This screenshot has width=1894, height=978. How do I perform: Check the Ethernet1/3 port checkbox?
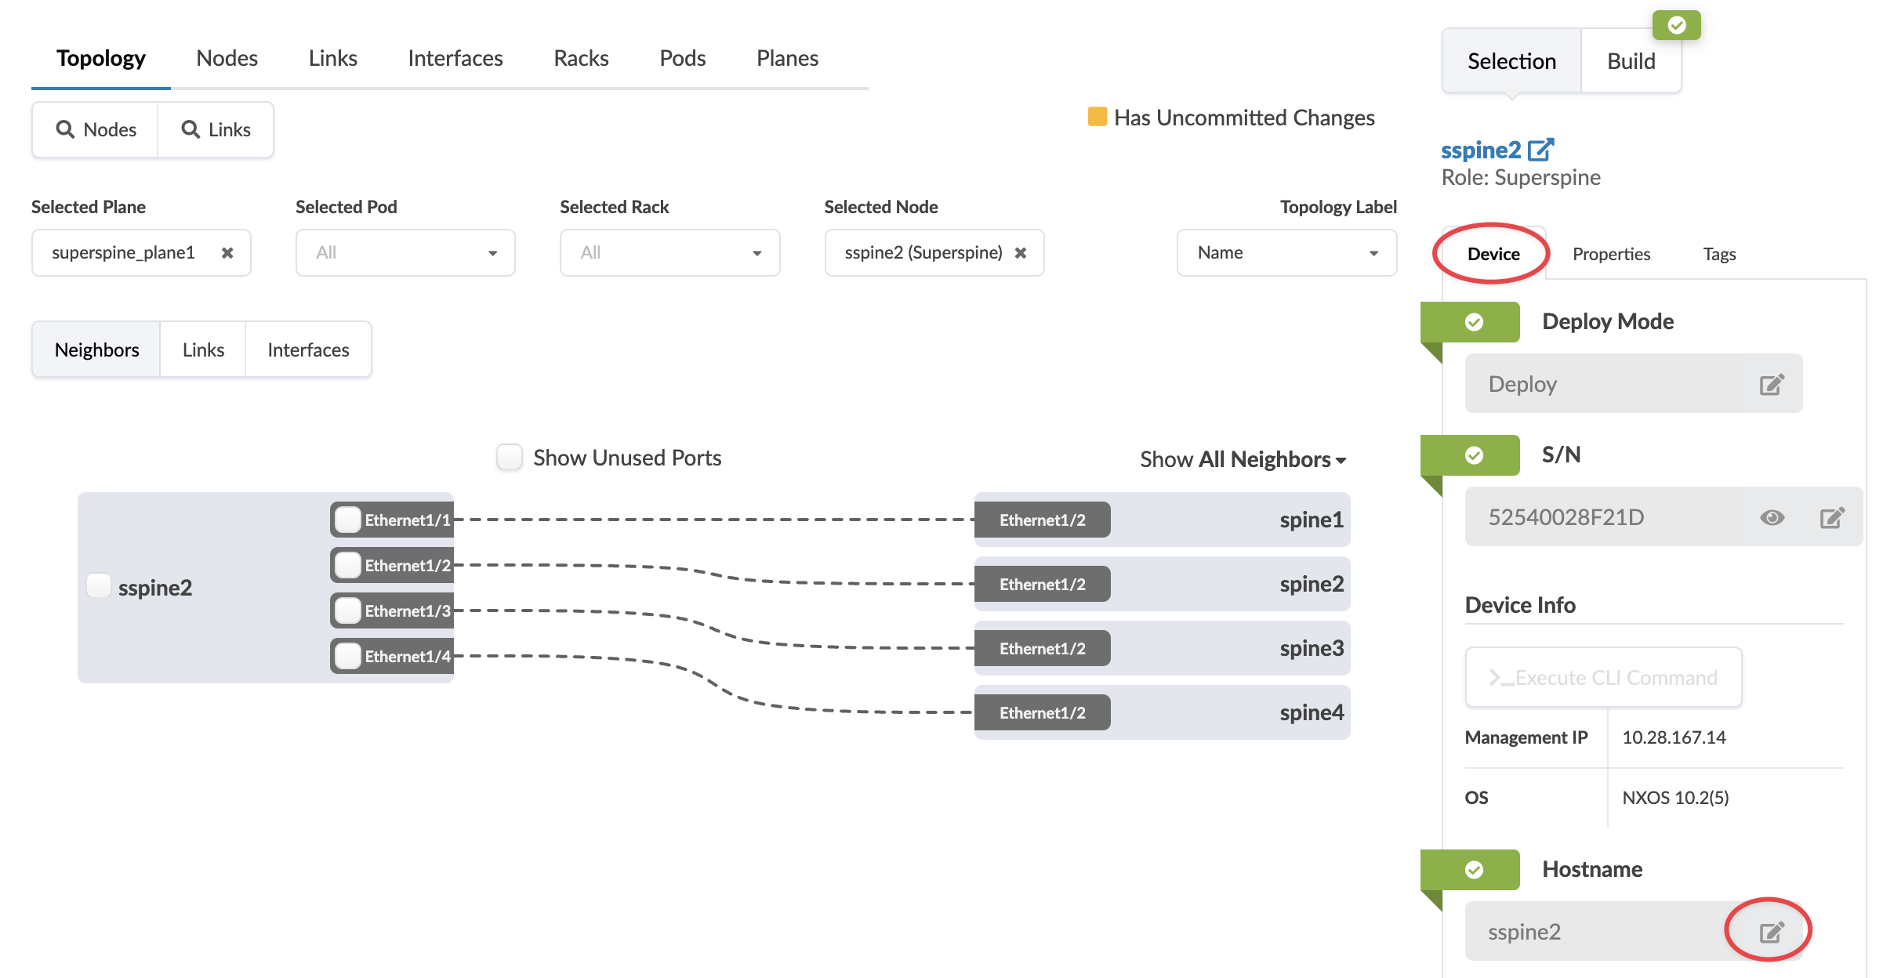point(347,610)
